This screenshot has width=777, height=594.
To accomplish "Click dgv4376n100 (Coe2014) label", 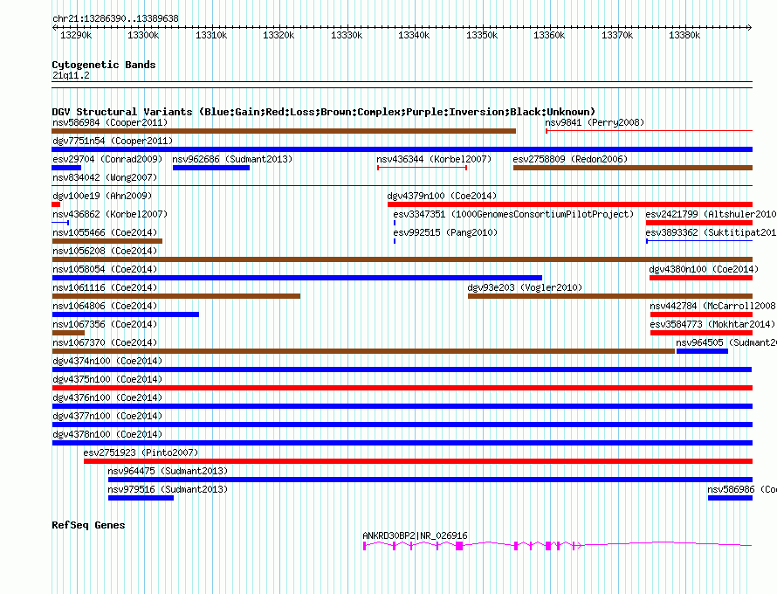I will [x=107, y=397].
